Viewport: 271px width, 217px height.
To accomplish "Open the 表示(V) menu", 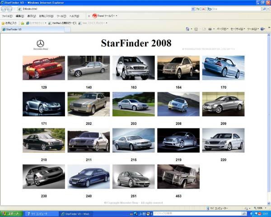I will coord(32,16).
